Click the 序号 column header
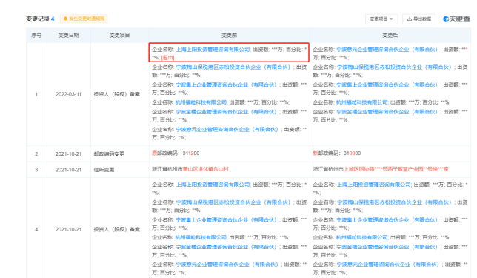 (36, 36)
